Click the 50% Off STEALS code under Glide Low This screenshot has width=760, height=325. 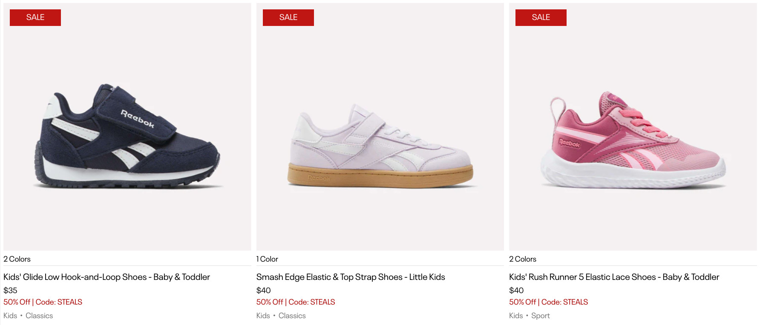pyautogui.click(x=43, y=302)
